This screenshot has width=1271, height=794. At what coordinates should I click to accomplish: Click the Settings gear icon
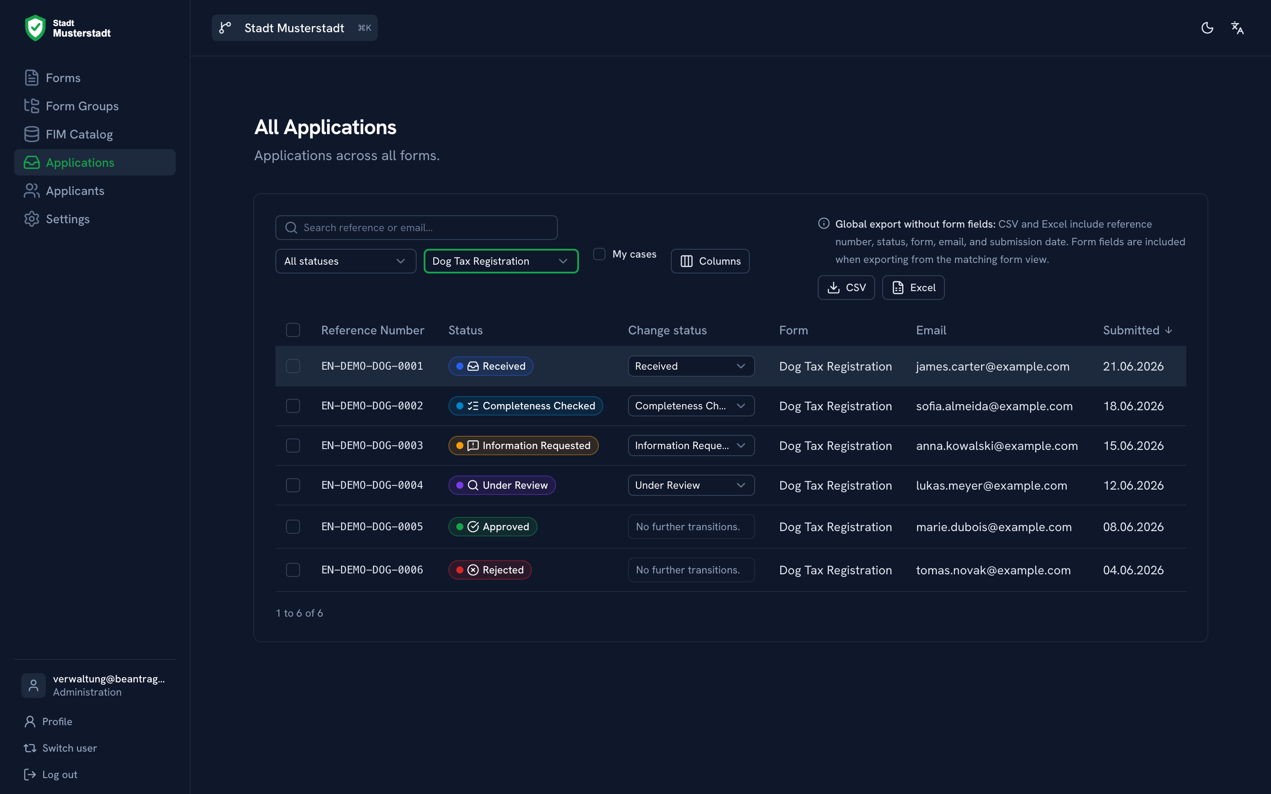pyautogui.click(x=31, y=219)
